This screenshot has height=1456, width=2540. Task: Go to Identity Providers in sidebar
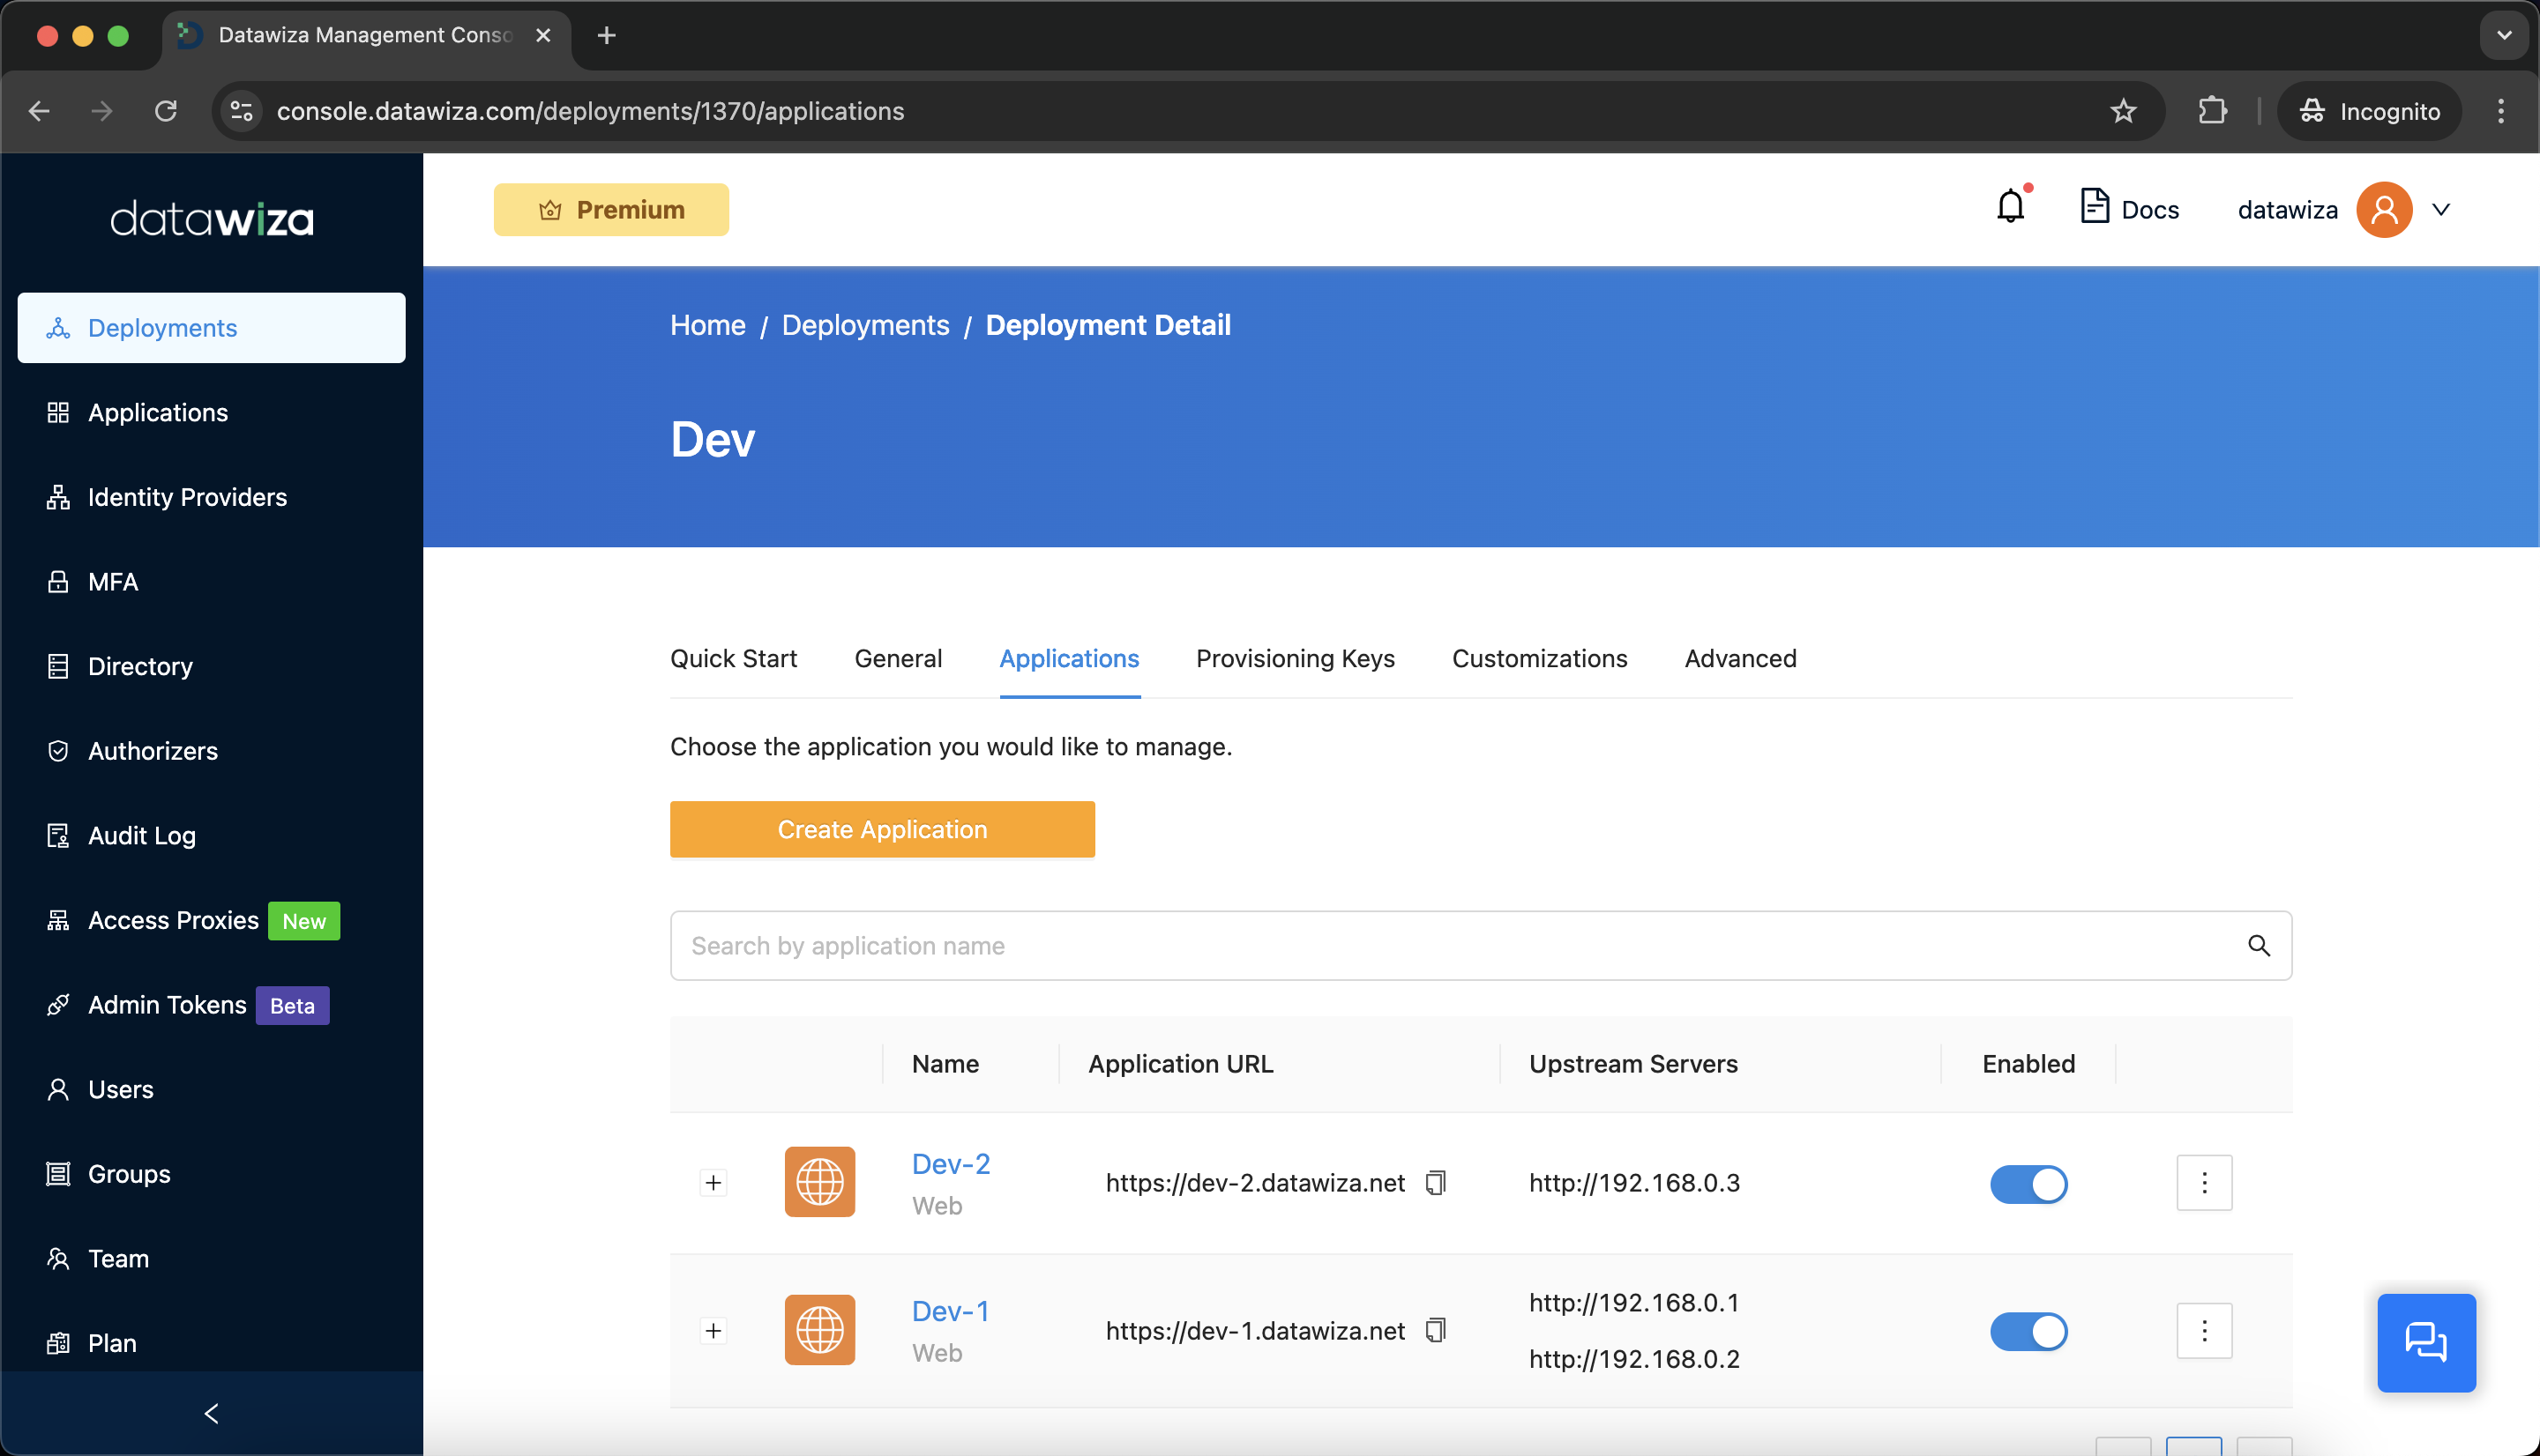211,497
